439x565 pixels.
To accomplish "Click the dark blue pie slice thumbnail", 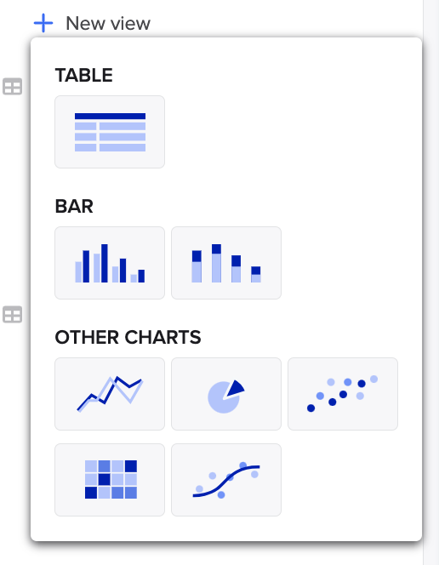I will coord(237,388).
